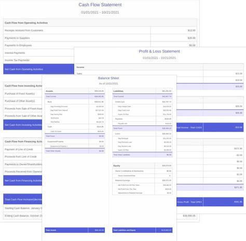The image size is (246, 241).
Task: Select the Owner Contributions & Distributions row
Action: [142, 171]
